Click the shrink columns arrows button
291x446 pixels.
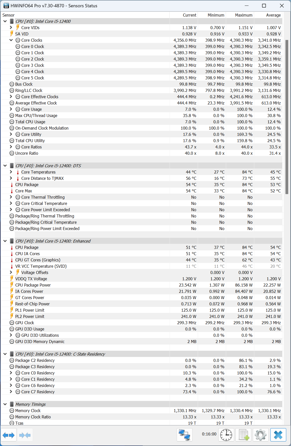(x=25, y=435)
